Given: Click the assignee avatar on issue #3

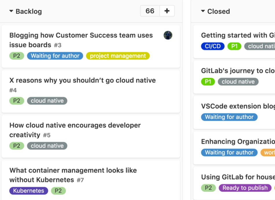Looking at the screenshot, I should pyautogui.click(x=168, y=35).
